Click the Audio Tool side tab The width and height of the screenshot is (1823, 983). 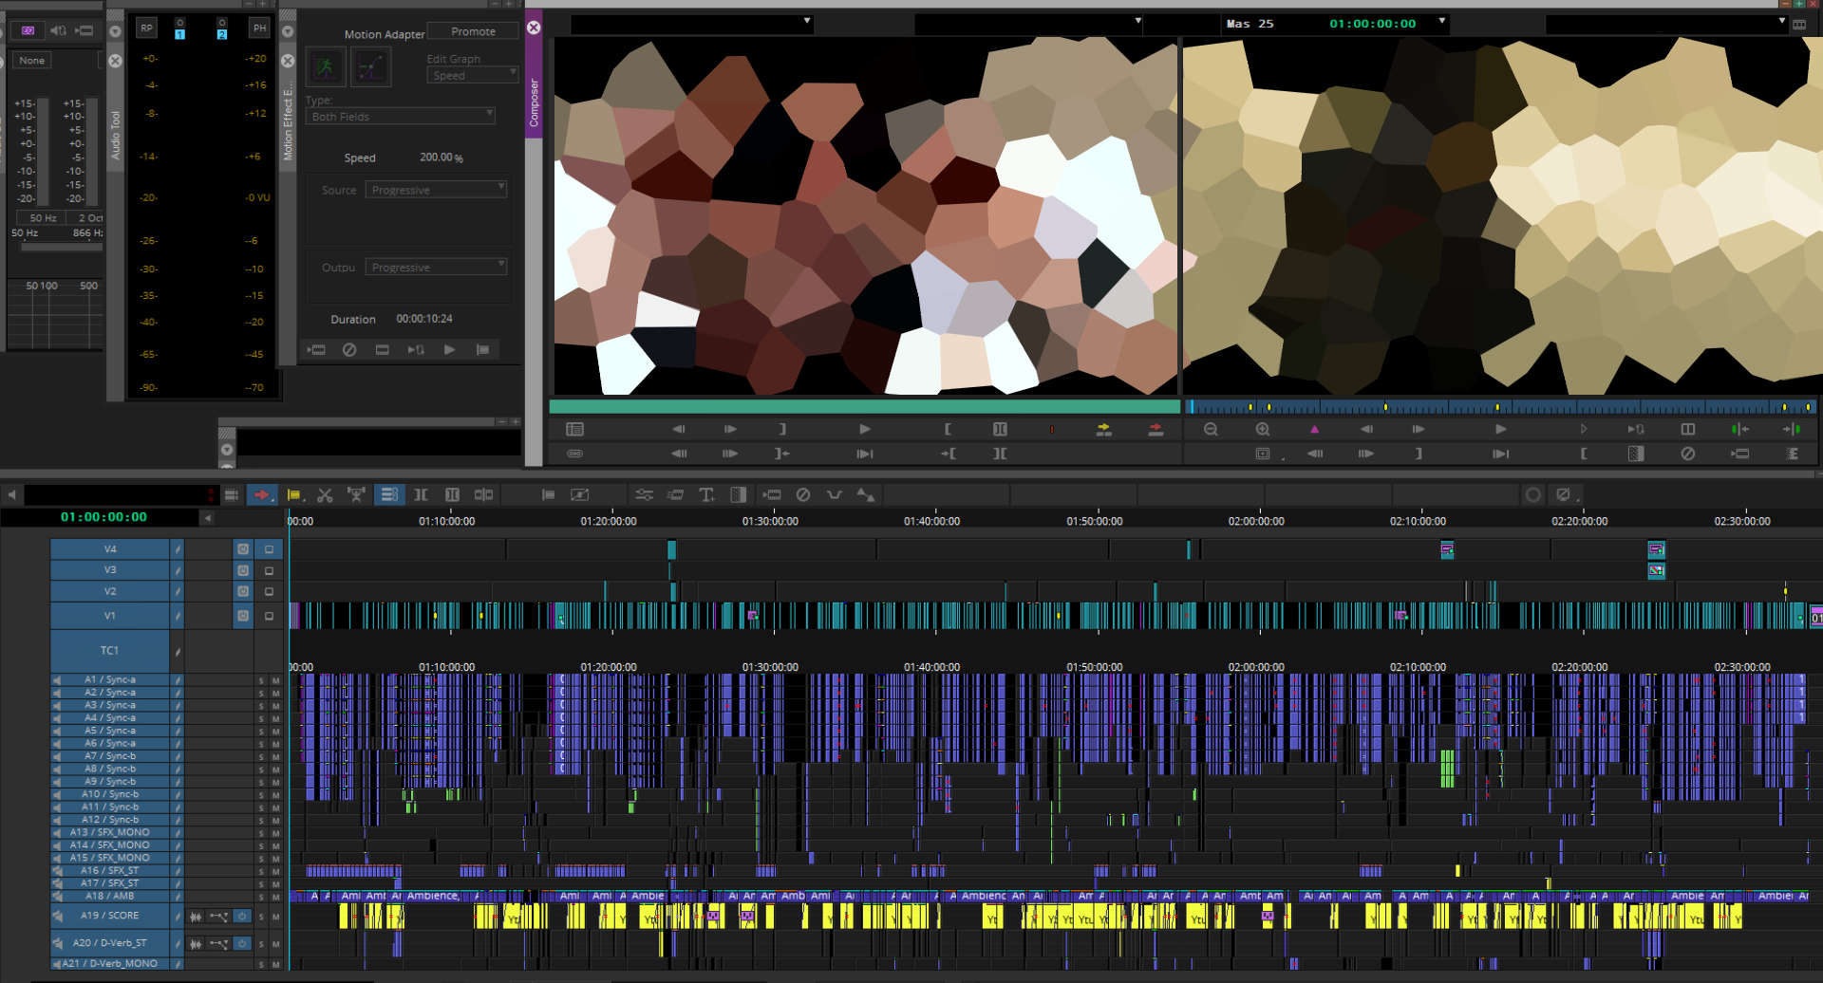[x=115, y=135]
